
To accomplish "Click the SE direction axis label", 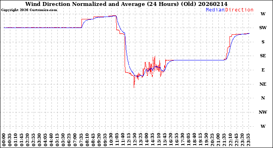I will [x=263, y=56].
